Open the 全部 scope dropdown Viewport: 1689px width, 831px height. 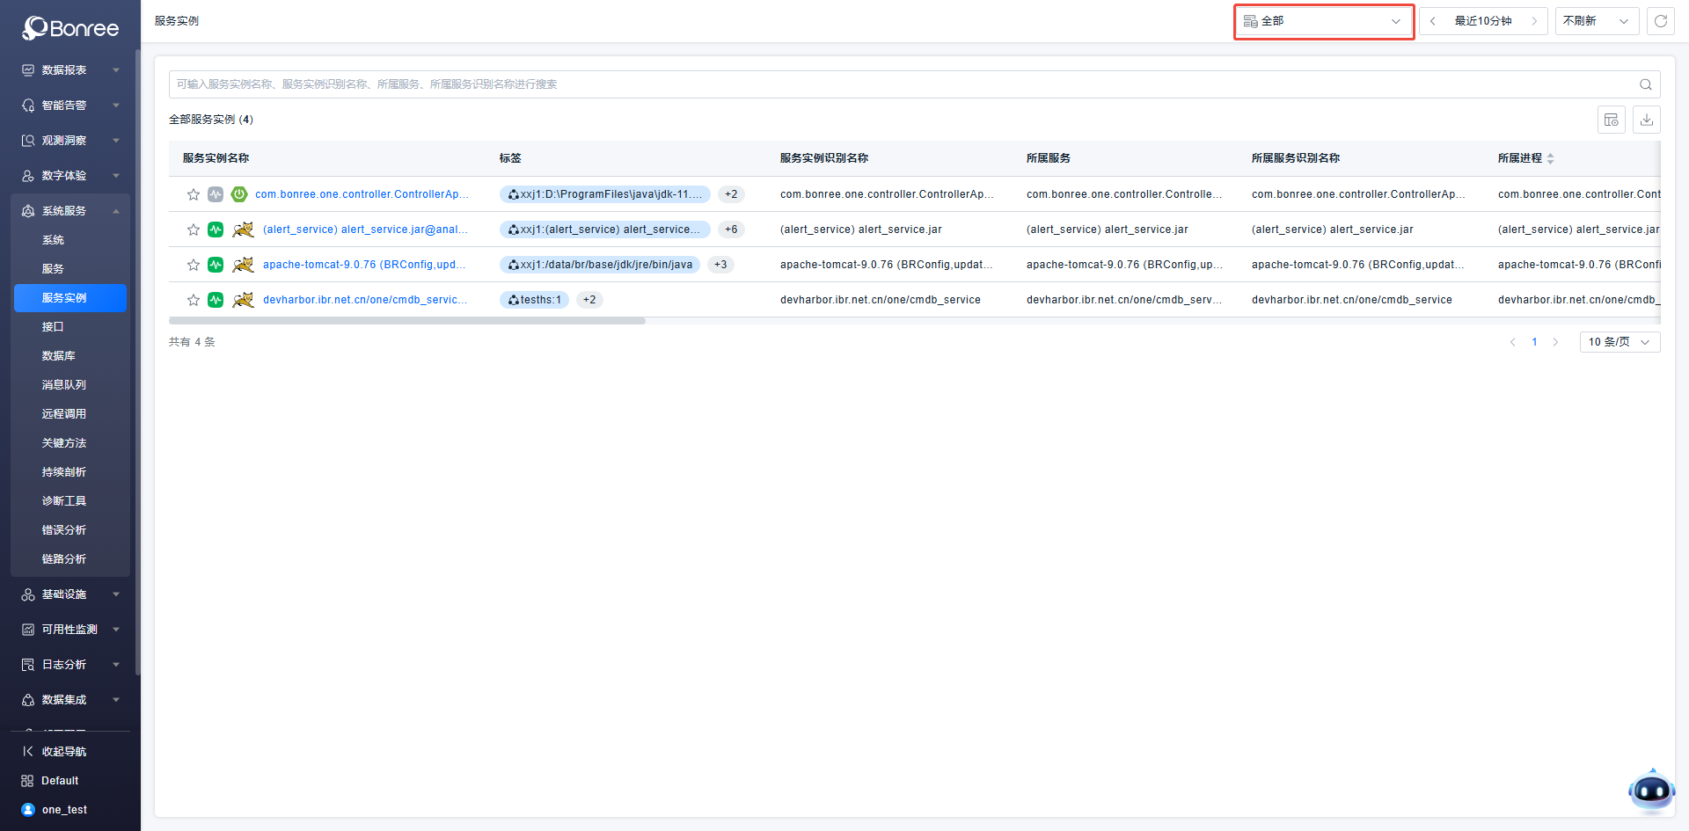(1323, 21)
